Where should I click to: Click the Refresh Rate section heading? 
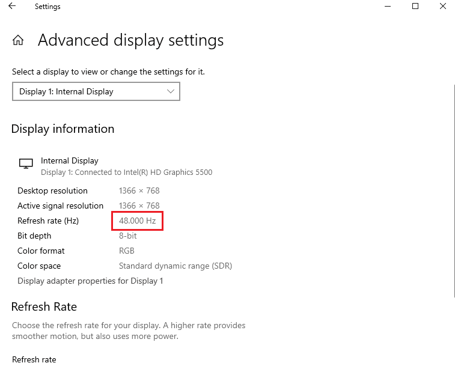point(44,307)
